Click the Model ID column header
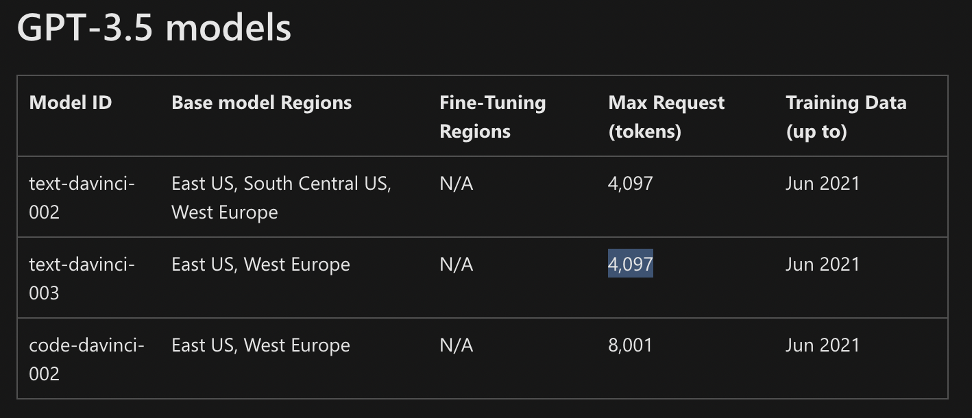Image resolution: width=972 pixels, height=418 pixels. point(71,103)
